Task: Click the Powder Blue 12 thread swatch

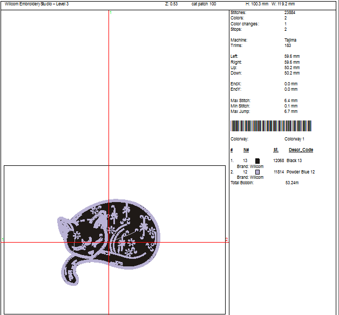Action: click(x=257, y=172)
